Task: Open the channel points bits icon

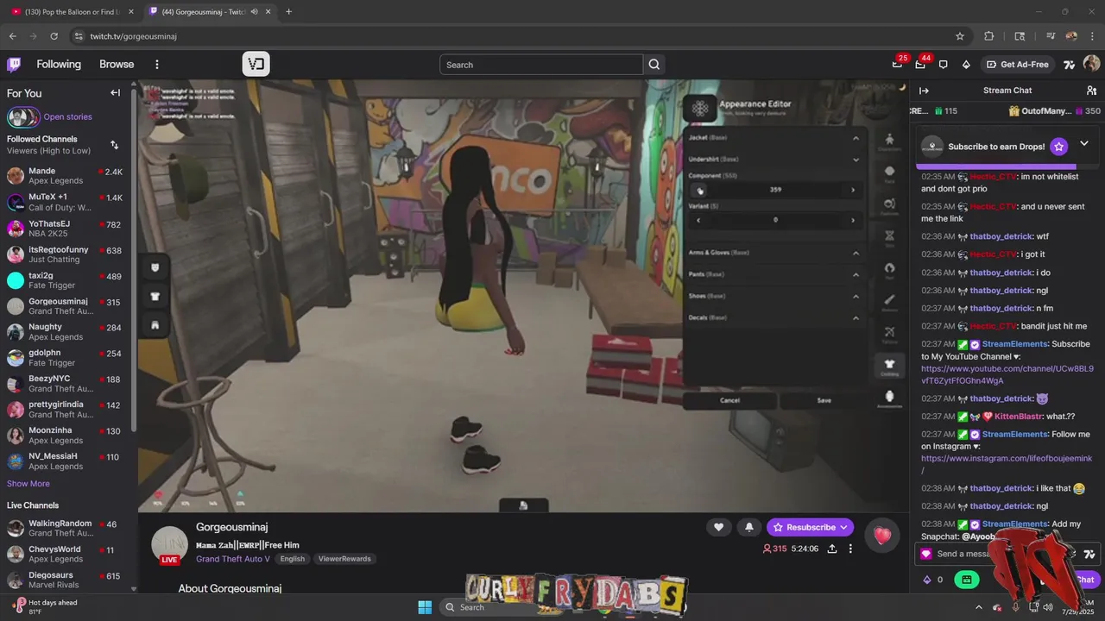Action: pos(928,580)
